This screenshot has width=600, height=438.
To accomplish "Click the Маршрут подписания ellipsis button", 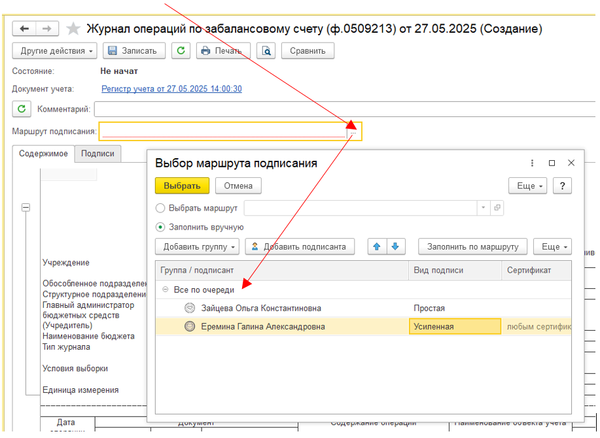I will [353, 132].
